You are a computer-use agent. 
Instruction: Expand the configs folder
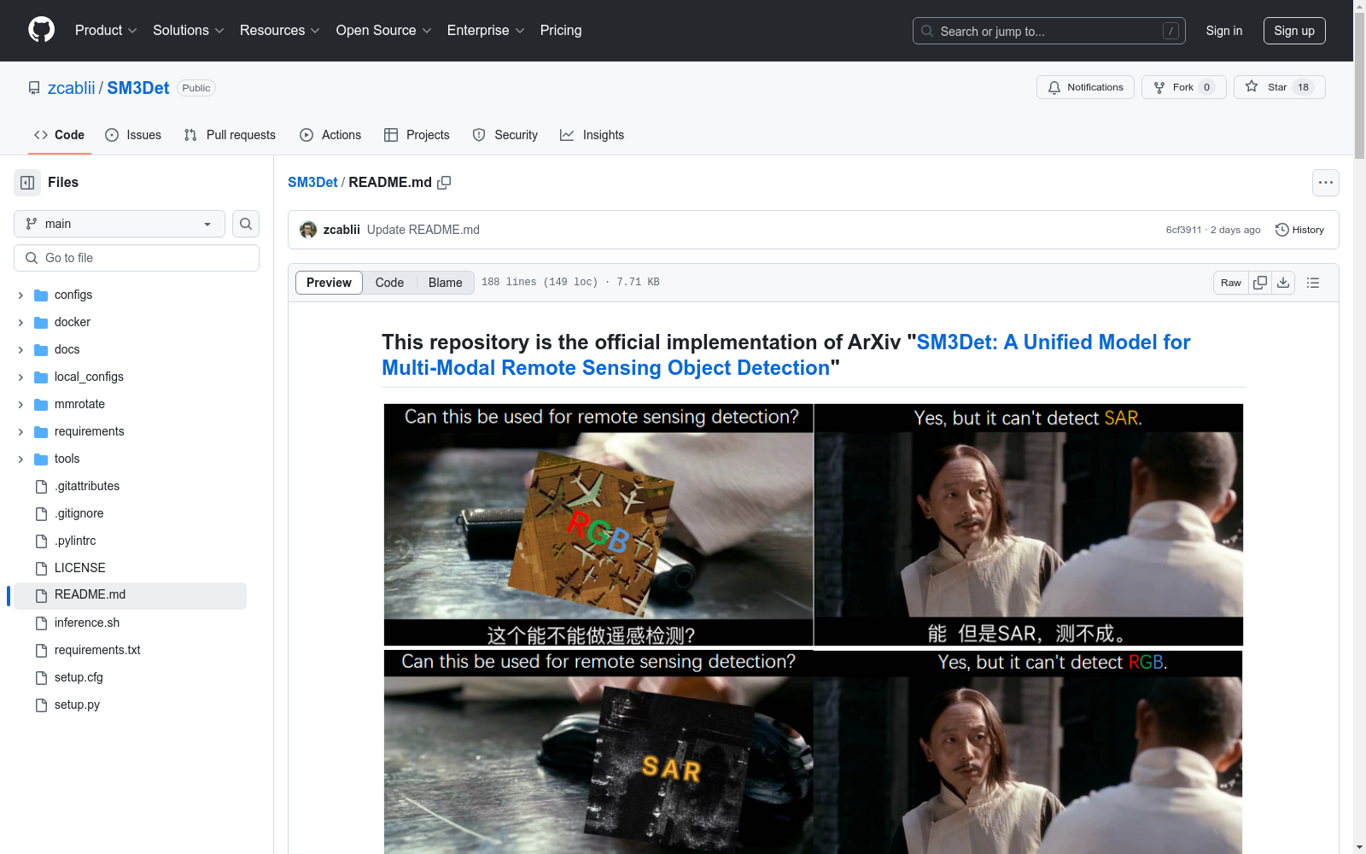point(20,295)
